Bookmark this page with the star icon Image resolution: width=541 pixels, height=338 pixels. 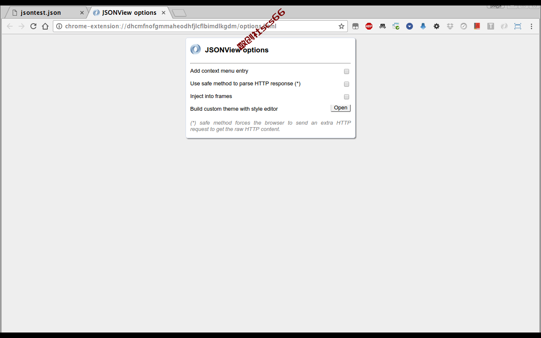[x=342, y=26]
